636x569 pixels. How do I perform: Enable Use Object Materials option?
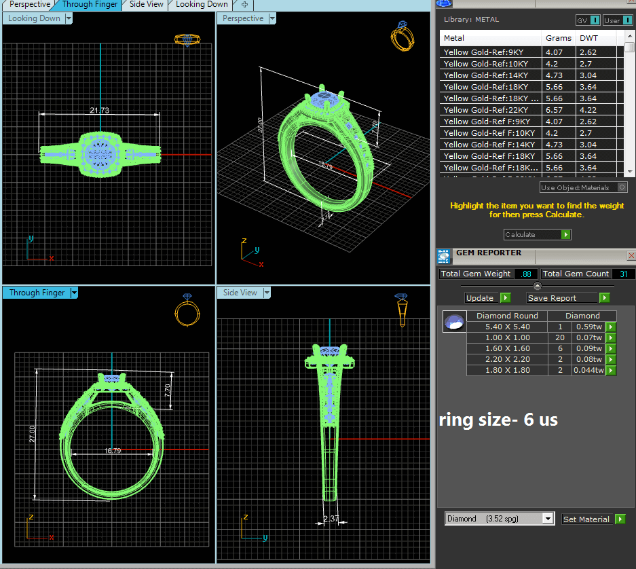click(622, 187)
